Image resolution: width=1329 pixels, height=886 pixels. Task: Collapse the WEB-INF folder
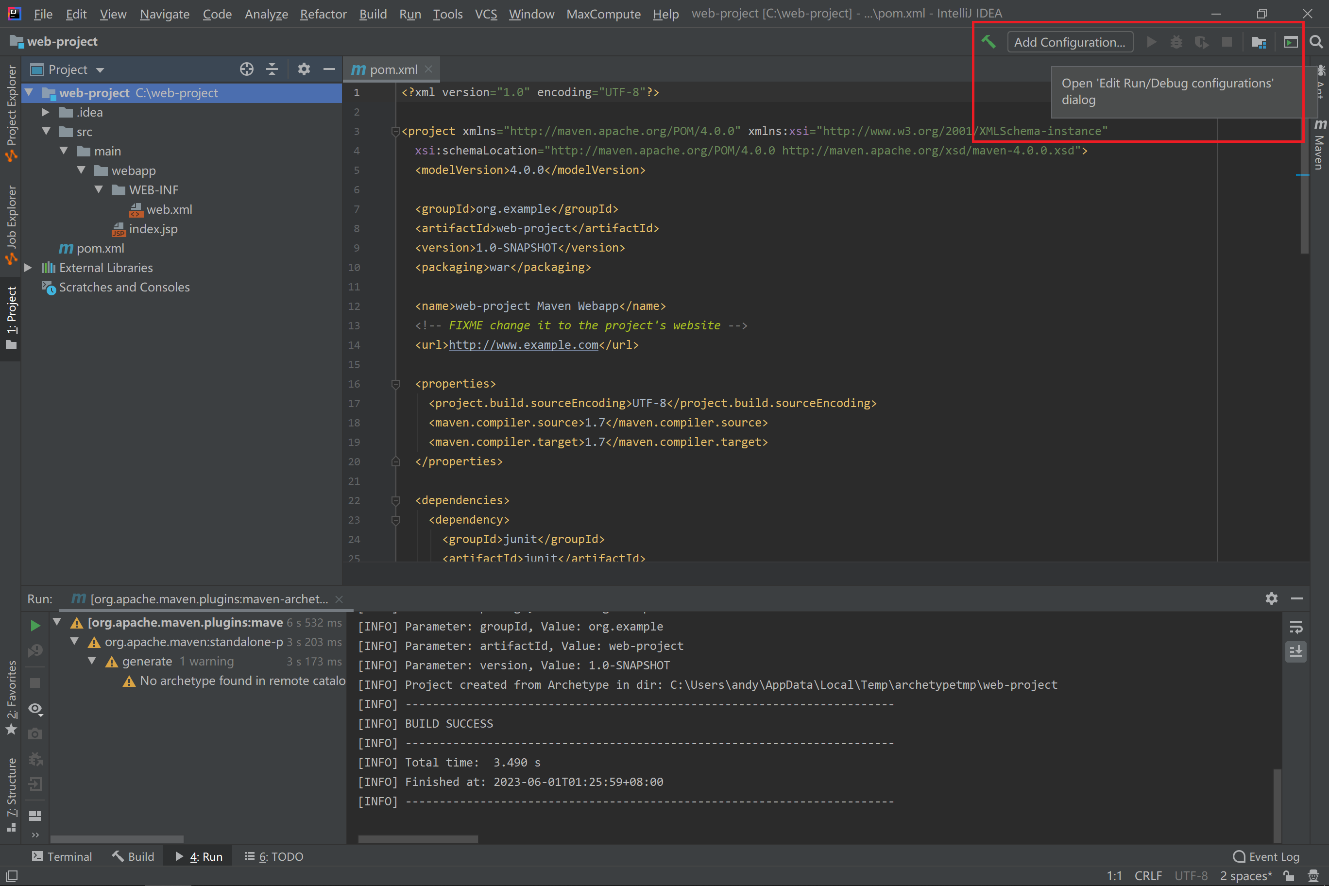[x=98, y=190]
